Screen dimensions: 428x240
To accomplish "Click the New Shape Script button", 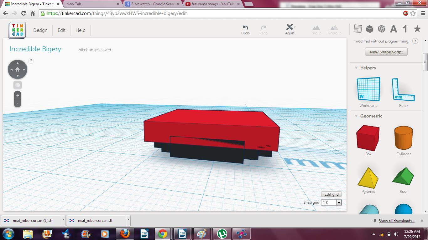I will pos(386,52).
